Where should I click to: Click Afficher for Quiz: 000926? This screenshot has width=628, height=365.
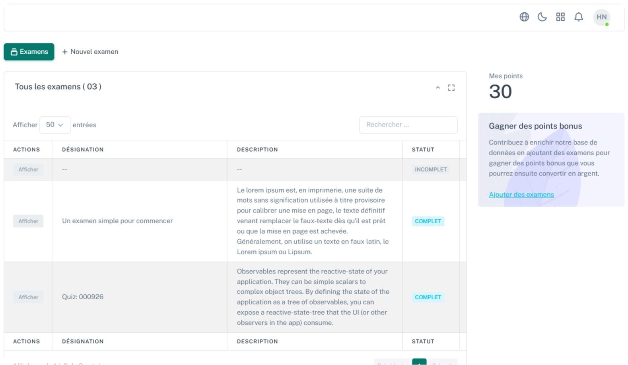pyautogui.click(x=28, y=297)
